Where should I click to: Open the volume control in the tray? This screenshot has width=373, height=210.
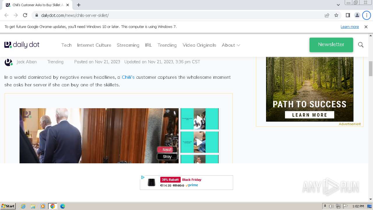[x=331, y=206]
